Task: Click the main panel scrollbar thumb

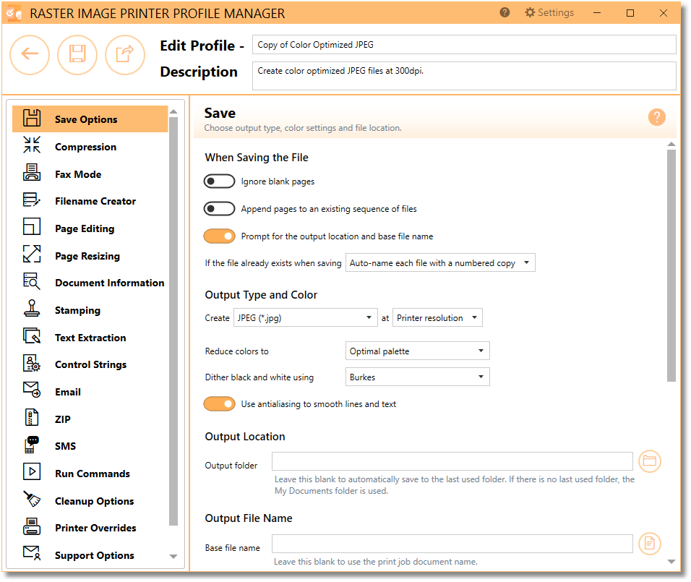Action: (671, 266)
